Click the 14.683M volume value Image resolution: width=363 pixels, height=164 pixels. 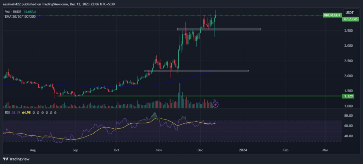(x=30, y=12)
